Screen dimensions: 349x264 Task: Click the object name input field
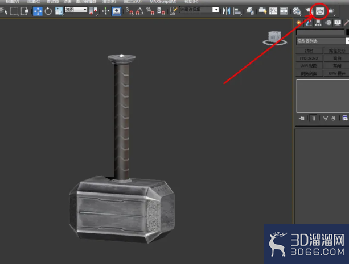(x=321, y=32)
